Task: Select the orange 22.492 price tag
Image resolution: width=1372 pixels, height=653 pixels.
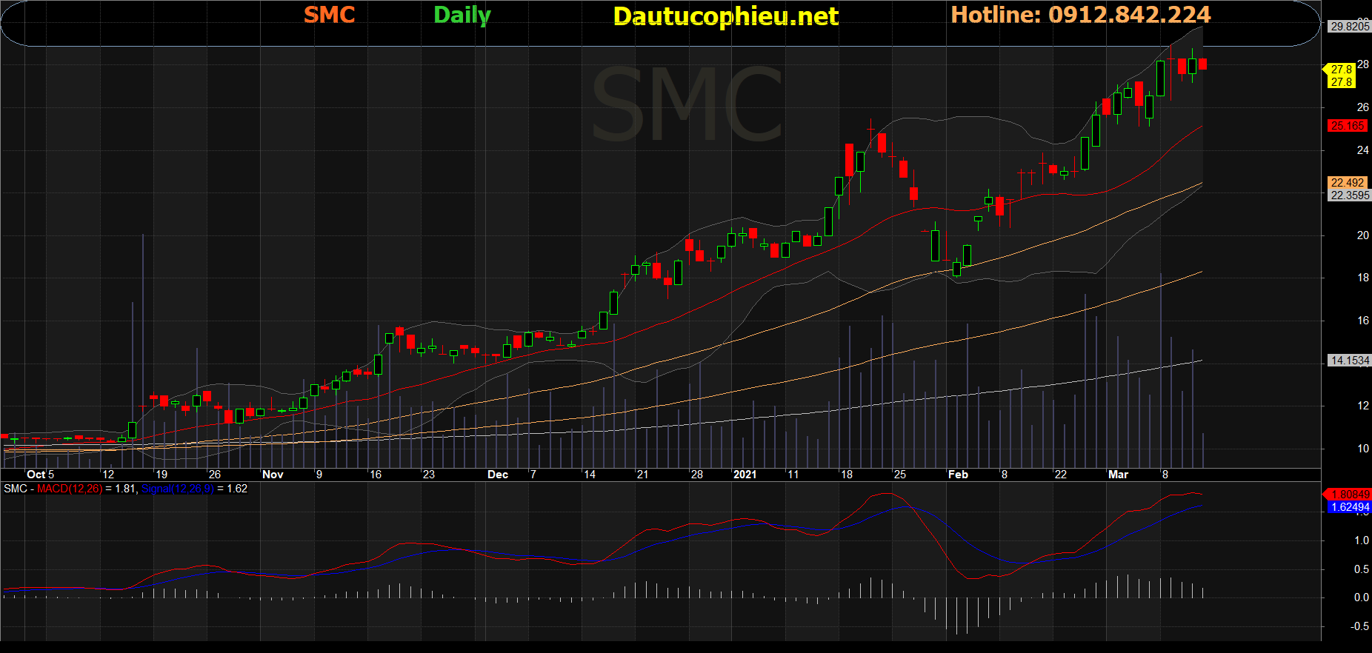Action: [1348, 182]
